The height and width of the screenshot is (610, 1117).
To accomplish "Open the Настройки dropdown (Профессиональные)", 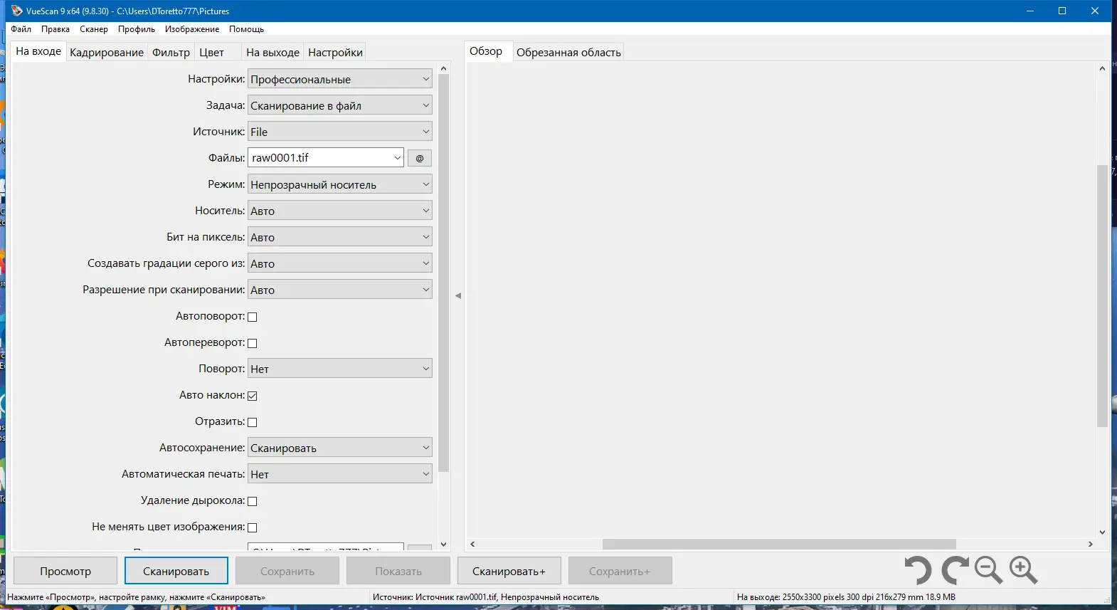I will 340,79.
